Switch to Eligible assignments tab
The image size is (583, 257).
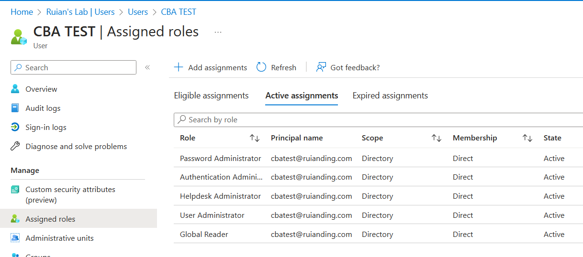point(211,96)
